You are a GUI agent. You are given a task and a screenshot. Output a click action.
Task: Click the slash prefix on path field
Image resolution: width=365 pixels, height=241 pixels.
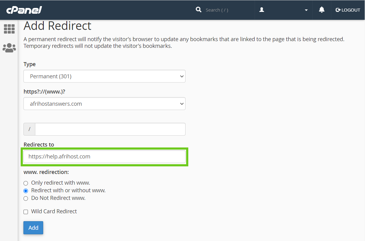tap(30, 129)
